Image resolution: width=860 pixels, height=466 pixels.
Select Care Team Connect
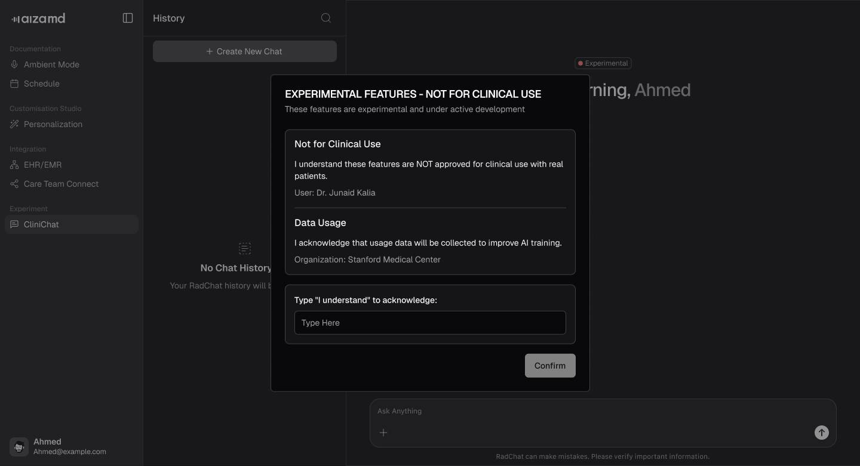[72, 184]
